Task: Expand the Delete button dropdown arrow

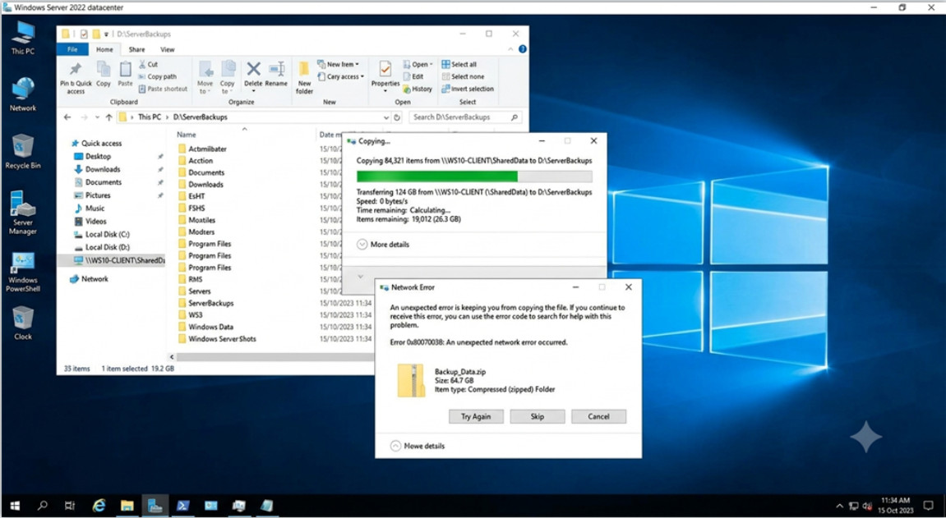Action: coord(253,92)
